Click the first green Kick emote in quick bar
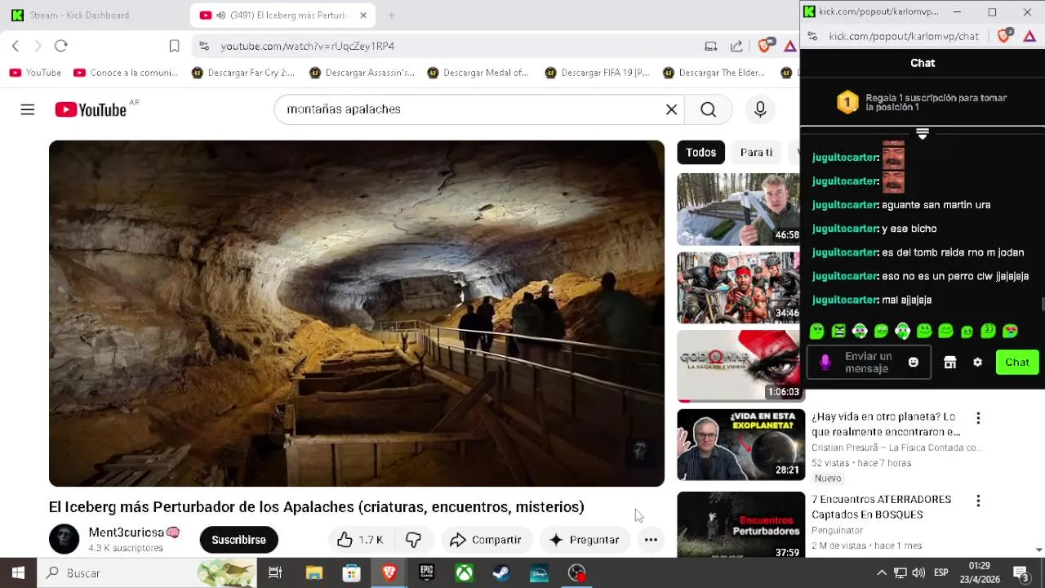Image resolution: width=1045 pixels, height=588 pixels. [x=816, y=332]
